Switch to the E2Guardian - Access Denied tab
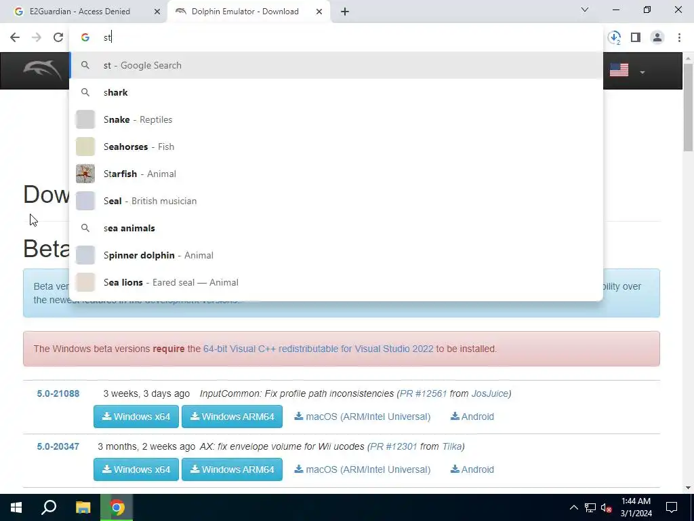 [x=80, y=12]
